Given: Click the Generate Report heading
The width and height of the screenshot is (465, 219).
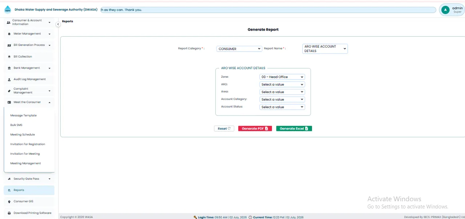Looking at the screenshot, I should [263, 29].
